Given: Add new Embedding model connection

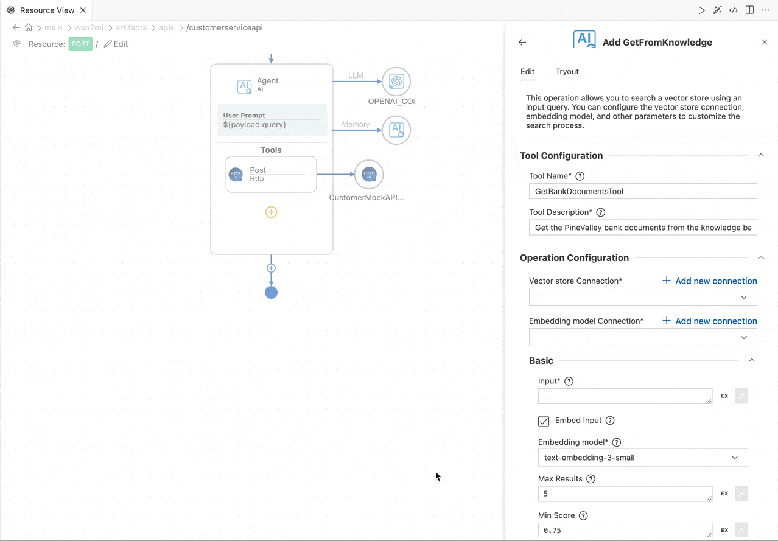Looking at the screenshot, I should (709, 321).
